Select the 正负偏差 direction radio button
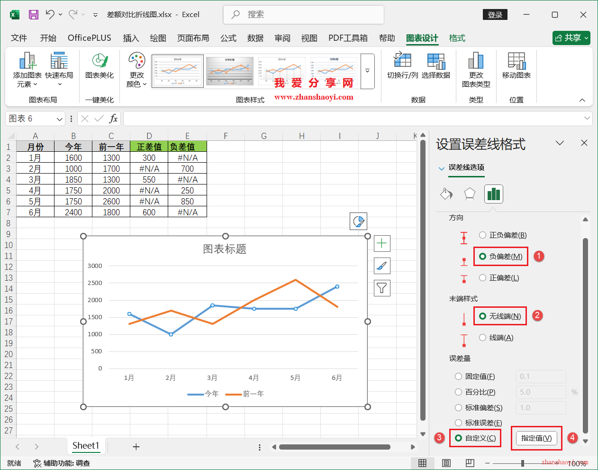The height and width of the screenshot is (470, 598). click(x=482, y=235)
